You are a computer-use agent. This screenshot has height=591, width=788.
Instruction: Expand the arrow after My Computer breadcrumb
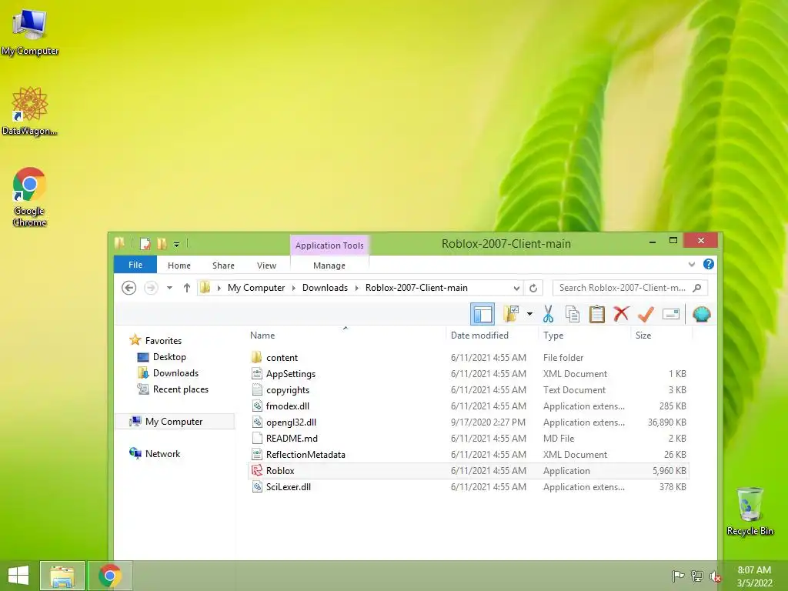coord(293,288)
